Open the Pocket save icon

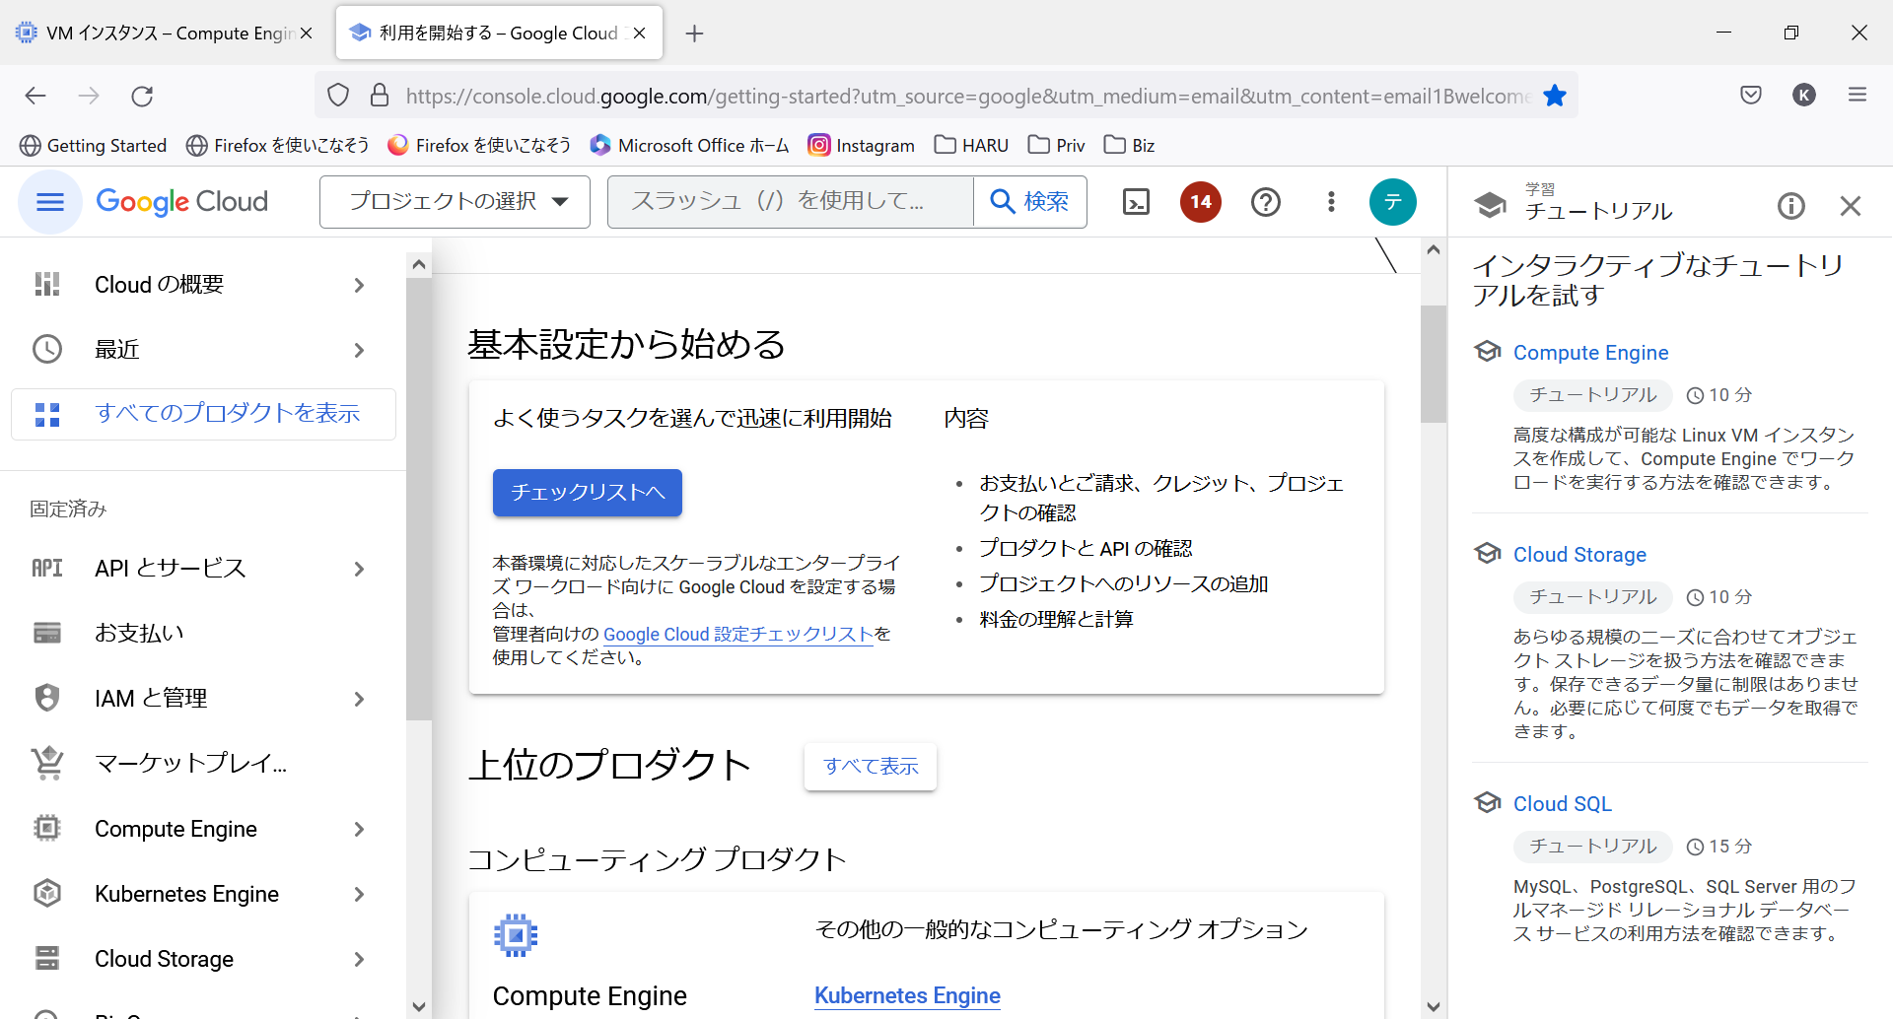(x=1751, y=96)
